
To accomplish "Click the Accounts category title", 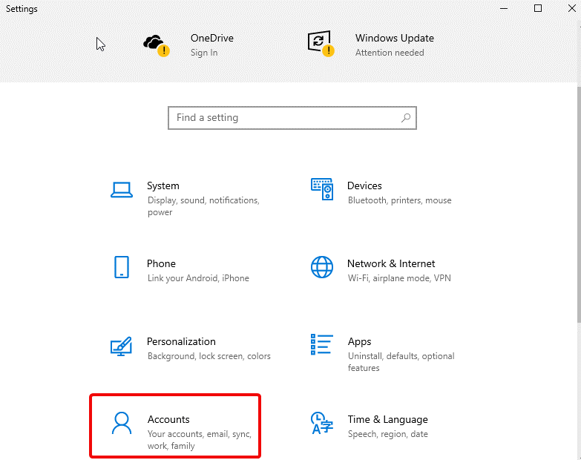I will click(x=168, y=419).
